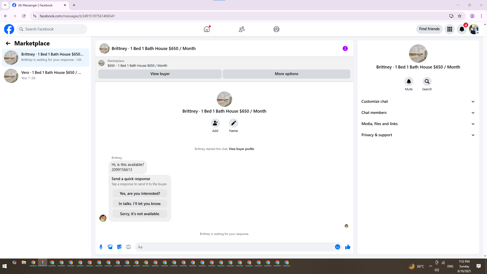The width and height of the screenshot is (487, 274).
Task: Mute this chat with bell icon
Action: (409, 81)
